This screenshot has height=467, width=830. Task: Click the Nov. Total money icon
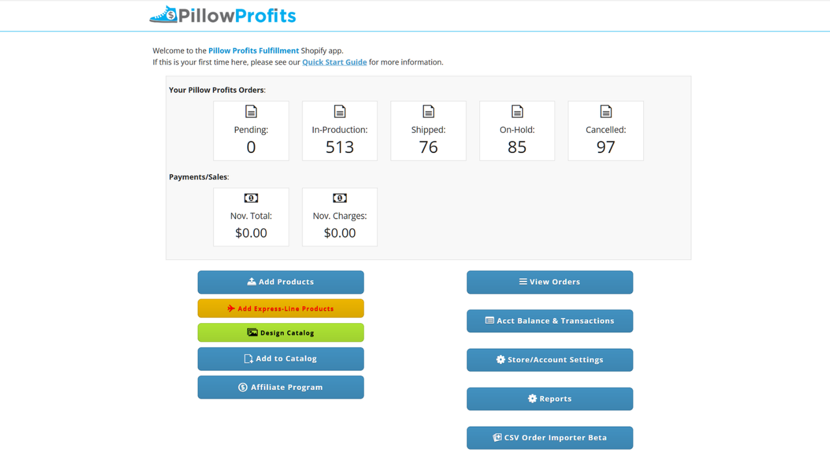[x=251, y=198]
